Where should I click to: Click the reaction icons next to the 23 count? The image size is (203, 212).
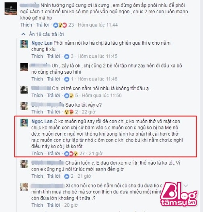coord(60,25)
